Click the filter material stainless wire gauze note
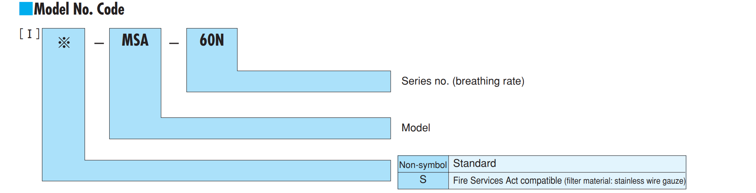This screenshot has height=193, width=756. (x=625, y=181)
